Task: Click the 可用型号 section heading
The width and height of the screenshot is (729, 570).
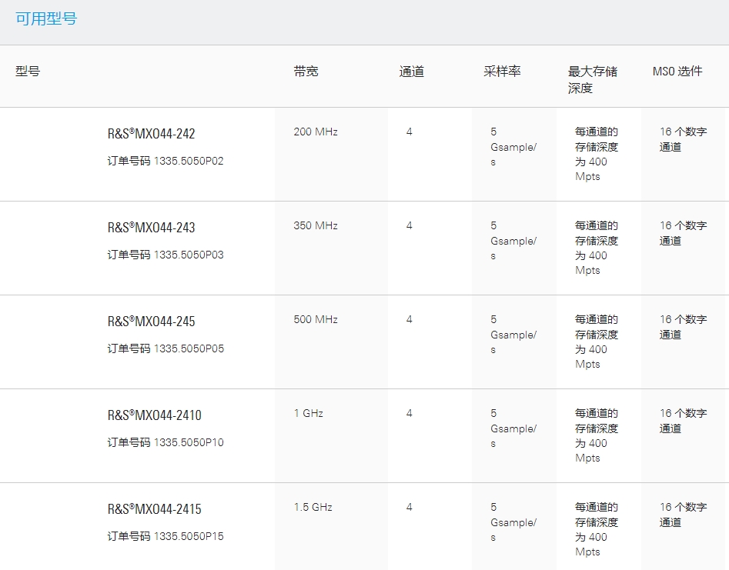Action: [46, 18]
